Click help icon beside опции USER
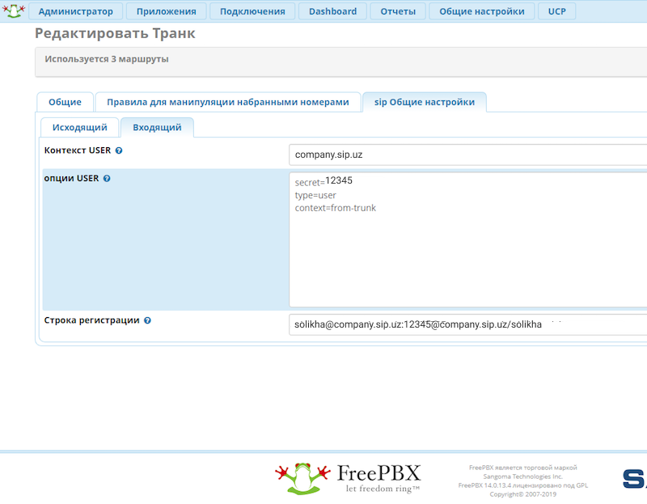The image size is (647, 504). (x=107, y=179)
